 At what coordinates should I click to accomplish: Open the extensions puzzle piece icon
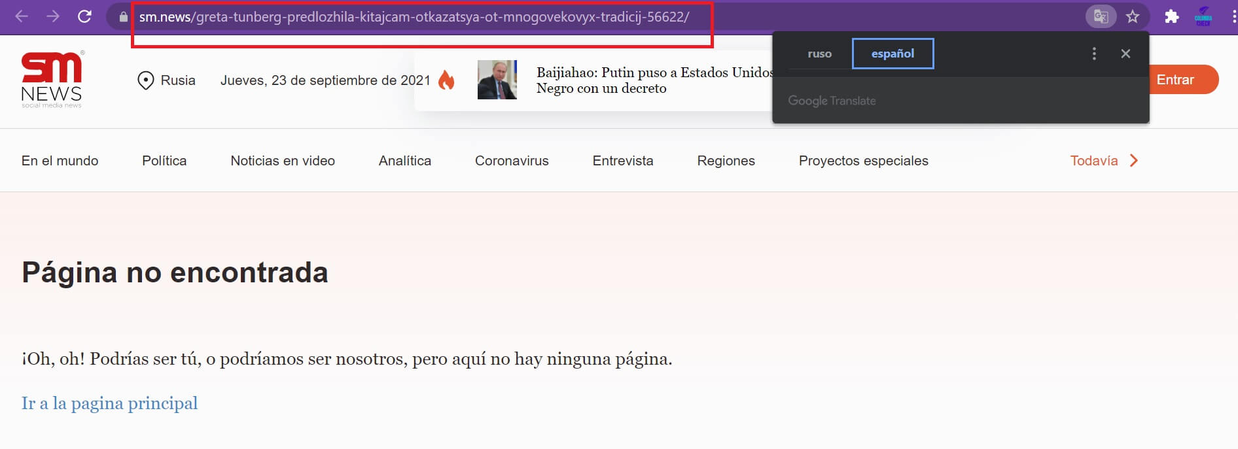point(1171,16)
